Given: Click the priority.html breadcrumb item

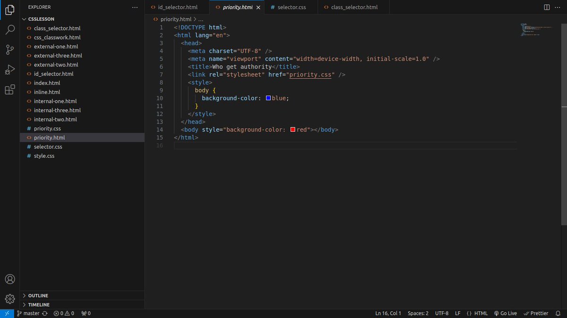Looking at the screenshot, I should tap(172, 19).
